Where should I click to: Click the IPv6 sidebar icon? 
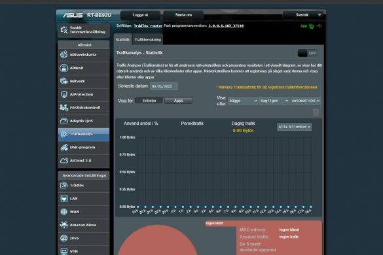point(64,238)
